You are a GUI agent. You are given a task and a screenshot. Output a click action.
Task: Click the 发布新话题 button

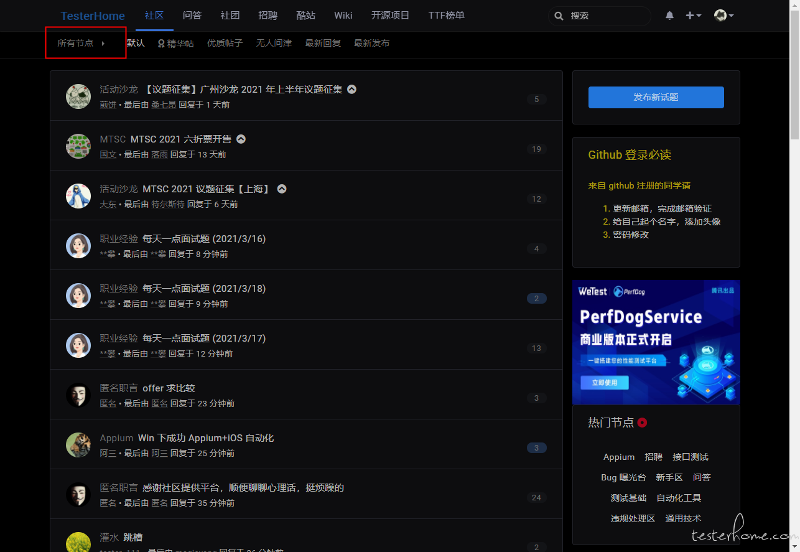point(656,97)
